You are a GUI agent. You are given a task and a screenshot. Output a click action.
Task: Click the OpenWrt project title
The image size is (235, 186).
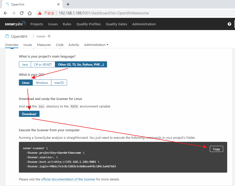tap(19, 36)
